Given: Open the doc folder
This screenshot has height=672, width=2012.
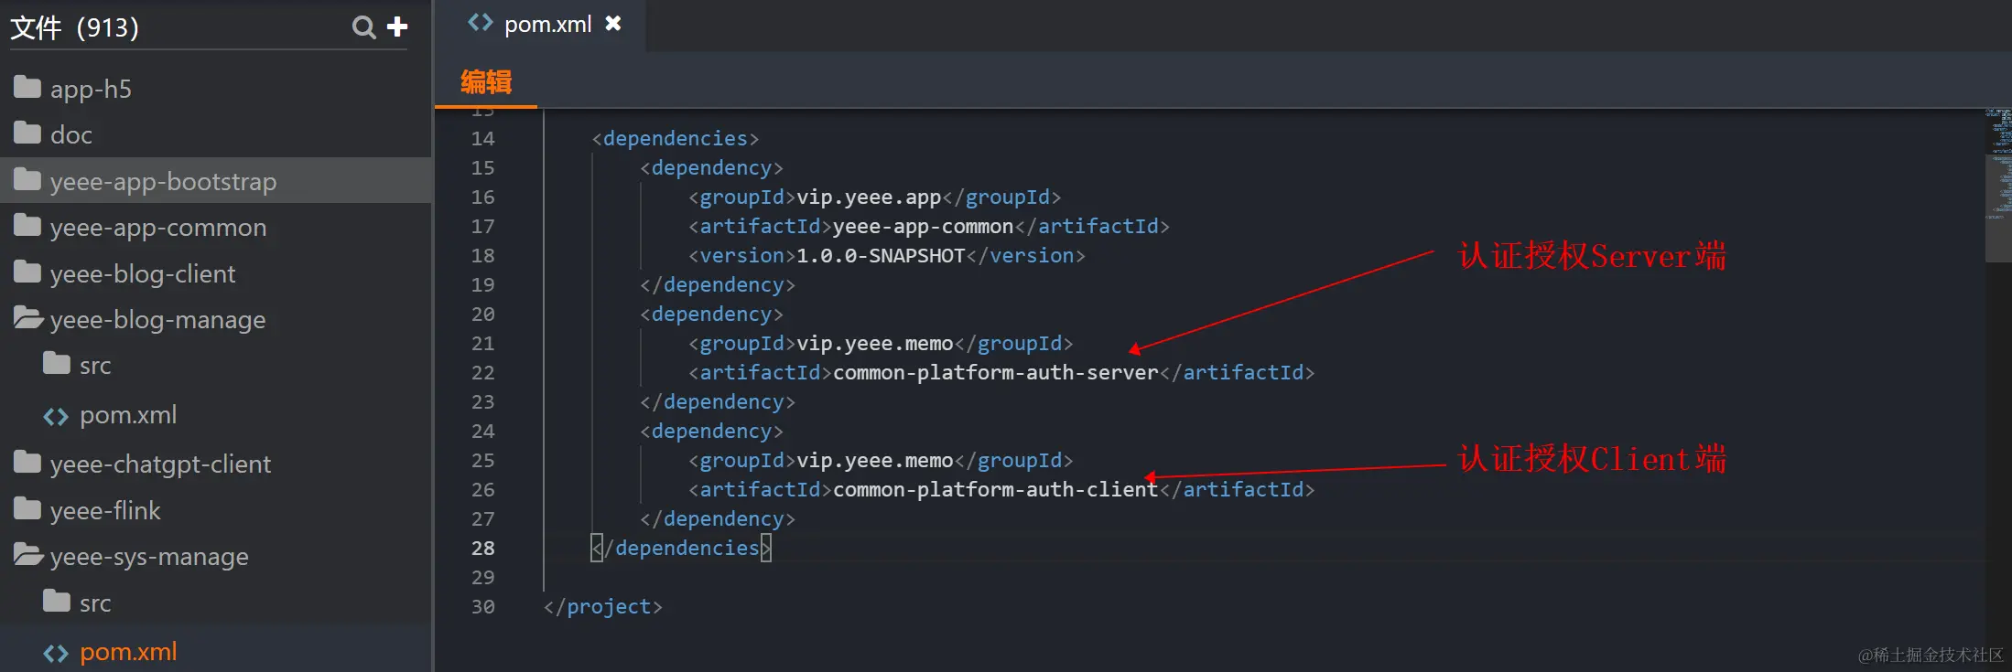Looking at the screenshot, I should pyautogui.click(x=71, y=135).
